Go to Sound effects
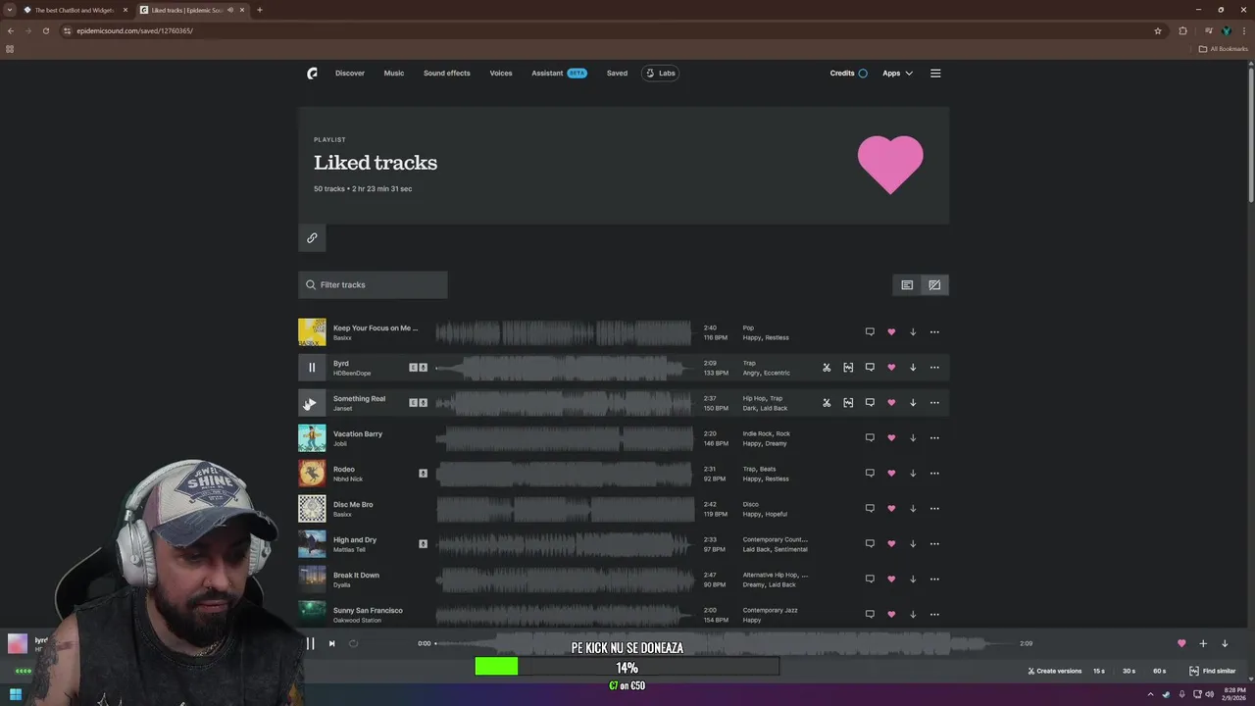This screenshot has height=706, width=1255. click(x=447, y=74)
